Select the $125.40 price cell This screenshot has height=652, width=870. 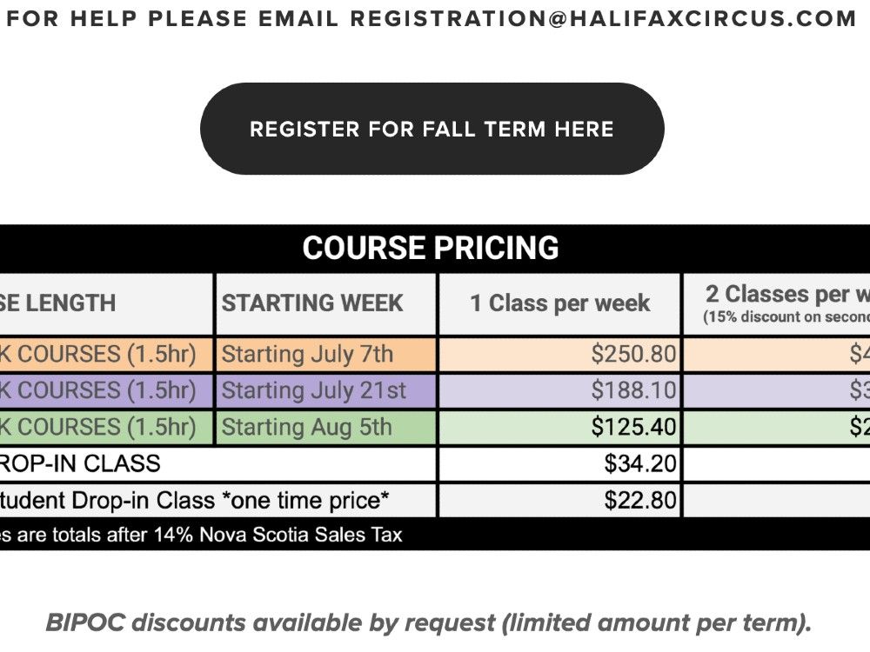pyautogui.click(x=633, y=427)
